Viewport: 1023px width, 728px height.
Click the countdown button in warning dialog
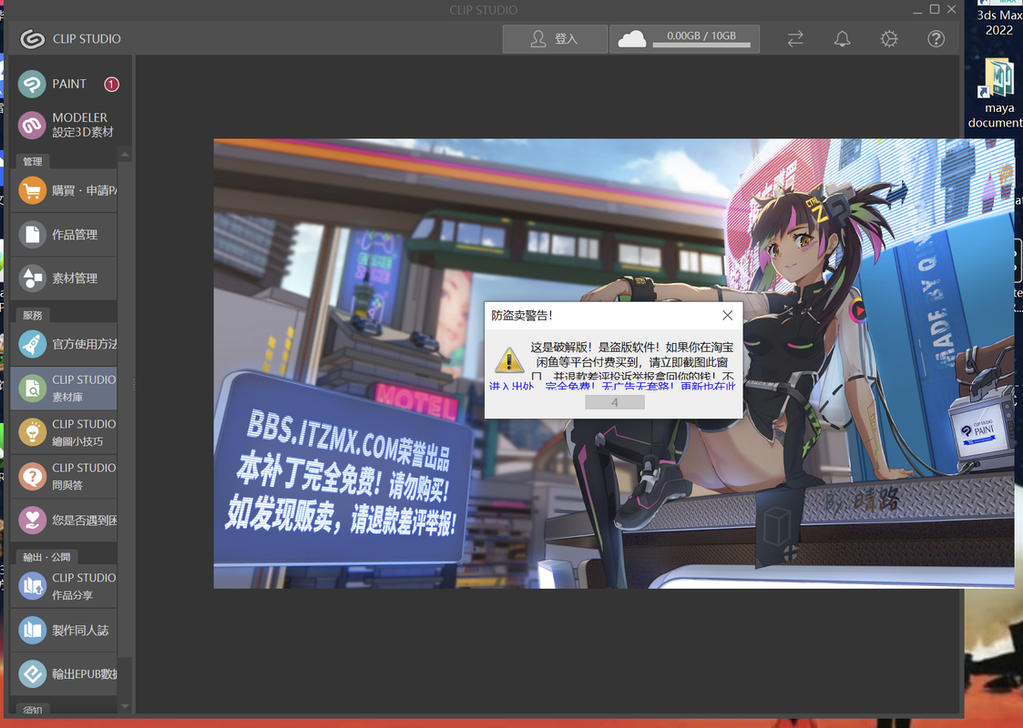(615, 403)
